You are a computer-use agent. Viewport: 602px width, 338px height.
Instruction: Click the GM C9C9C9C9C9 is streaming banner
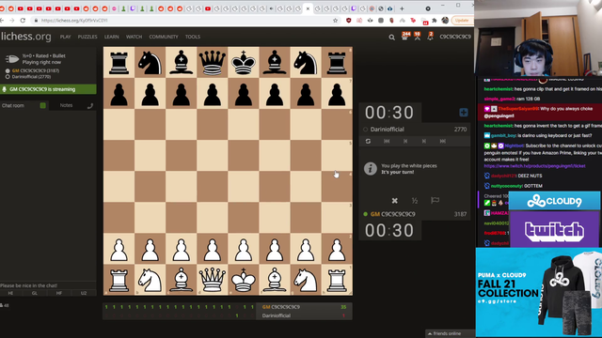pos(48,89)
